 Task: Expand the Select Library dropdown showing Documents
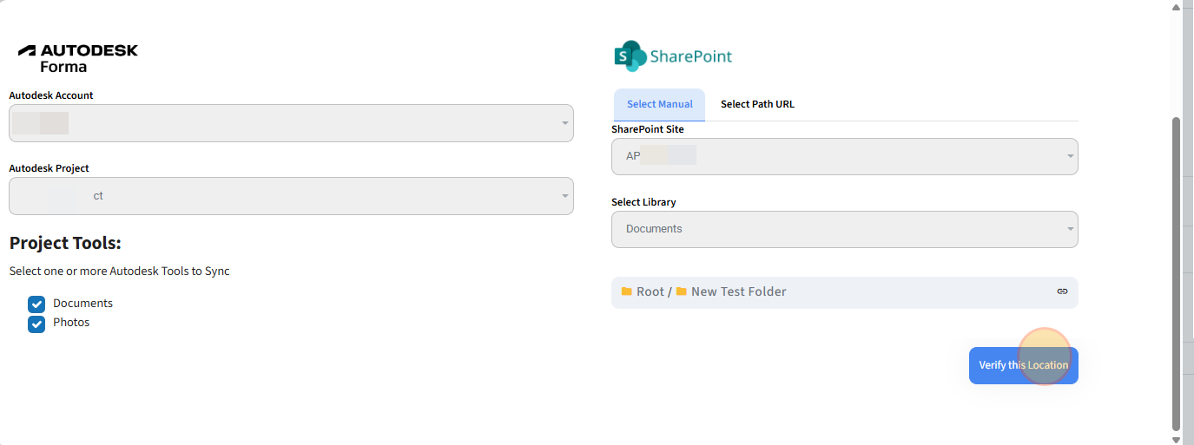point(844,229)
